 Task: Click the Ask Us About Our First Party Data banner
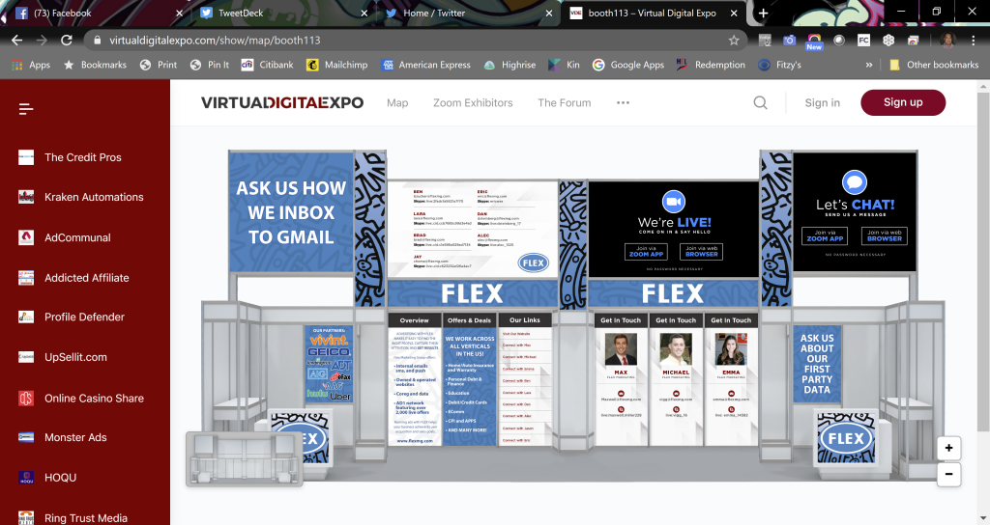click(817, 364)
